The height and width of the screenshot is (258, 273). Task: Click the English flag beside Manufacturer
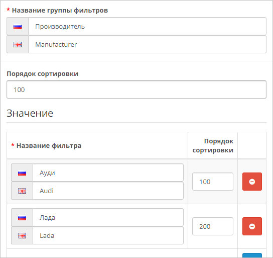click(x=18, y=44)
